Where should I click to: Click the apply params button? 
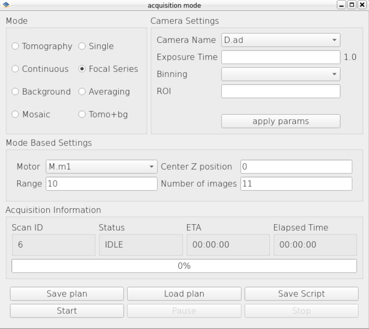pyautogui.click(x=281, y=121)
